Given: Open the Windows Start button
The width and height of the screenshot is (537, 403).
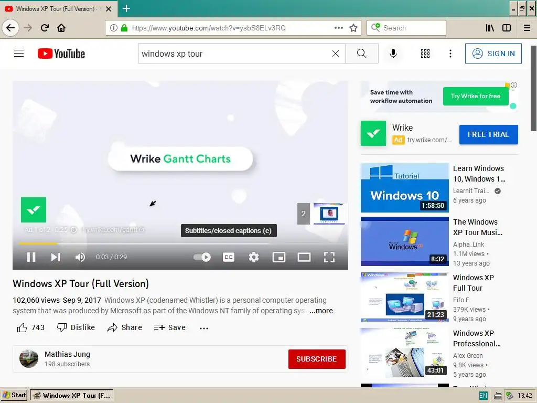Looking at the screenshot, I should 14,395.
